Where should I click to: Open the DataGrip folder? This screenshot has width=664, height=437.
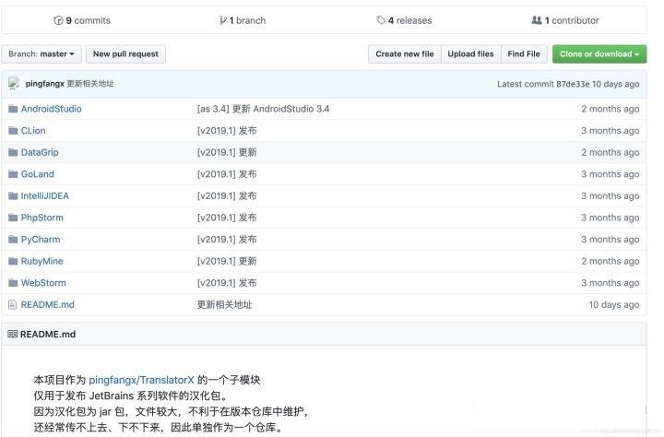tap(40, 152)
